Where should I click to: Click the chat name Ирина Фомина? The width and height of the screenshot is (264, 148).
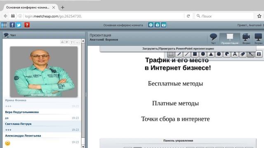[16, 100]
